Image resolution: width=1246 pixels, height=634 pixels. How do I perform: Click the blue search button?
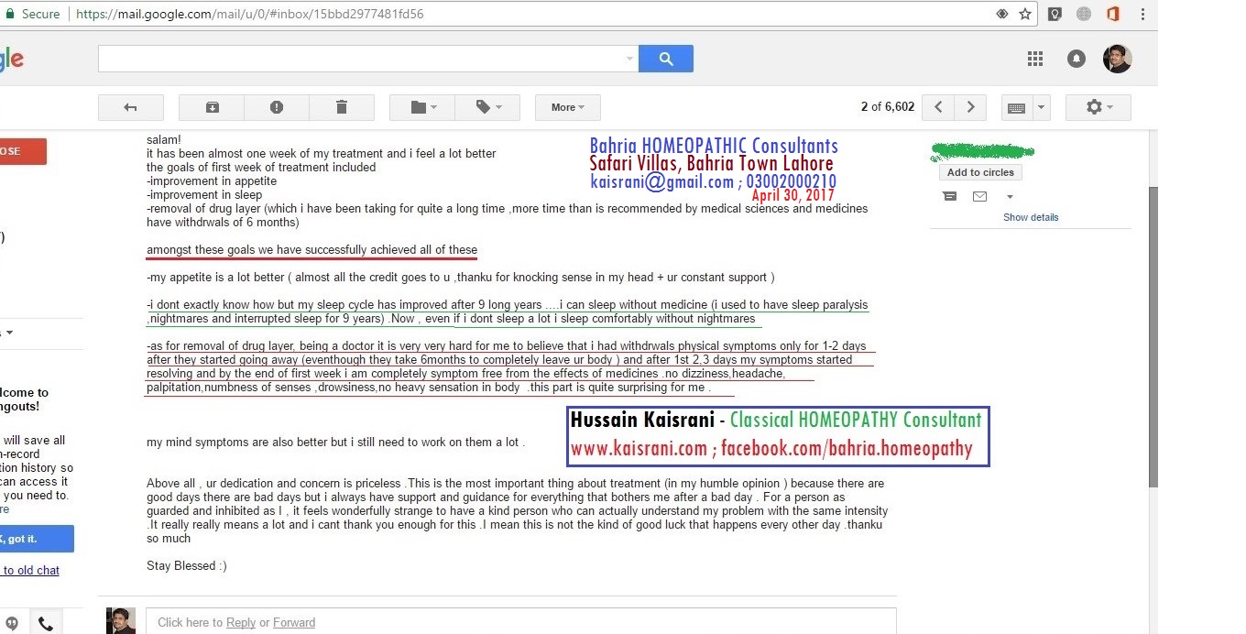(666, 59)
